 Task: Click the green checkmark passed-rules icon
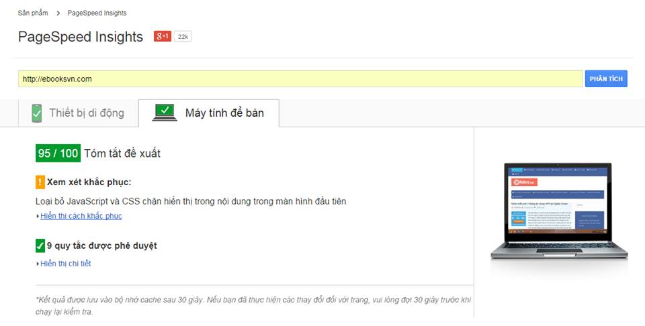[40, 246]
